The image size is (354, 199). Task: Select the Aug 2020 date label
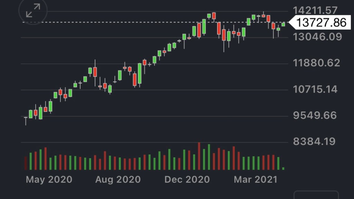(x=118, y=180)
